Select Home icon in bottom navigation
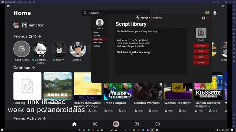This screenshot has width=236, height=132. pyautogui.click(x=74, y=124)
